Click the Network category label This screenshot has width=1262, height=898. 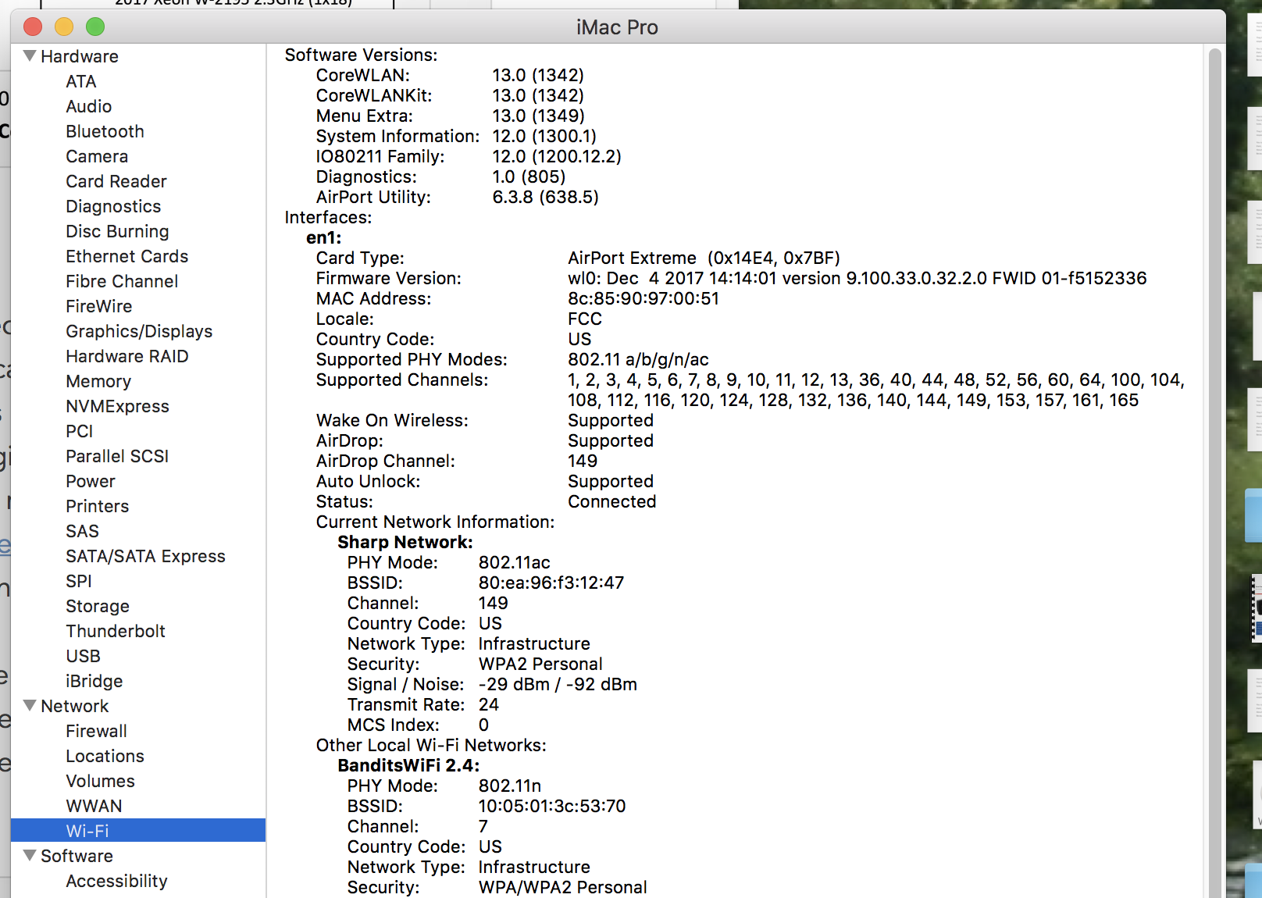75,706
